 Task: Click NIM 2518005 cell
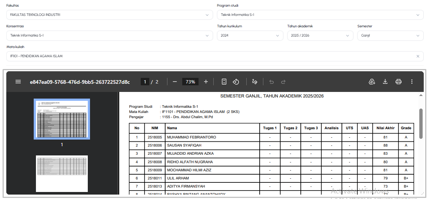coord(155,137)
